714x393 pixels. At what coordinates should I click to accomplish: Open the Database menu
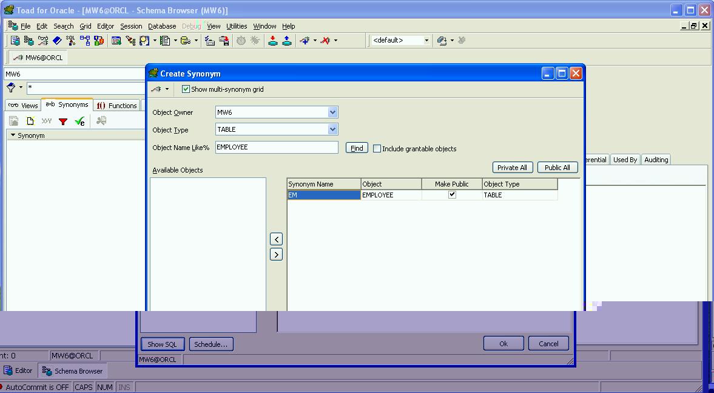161,26
